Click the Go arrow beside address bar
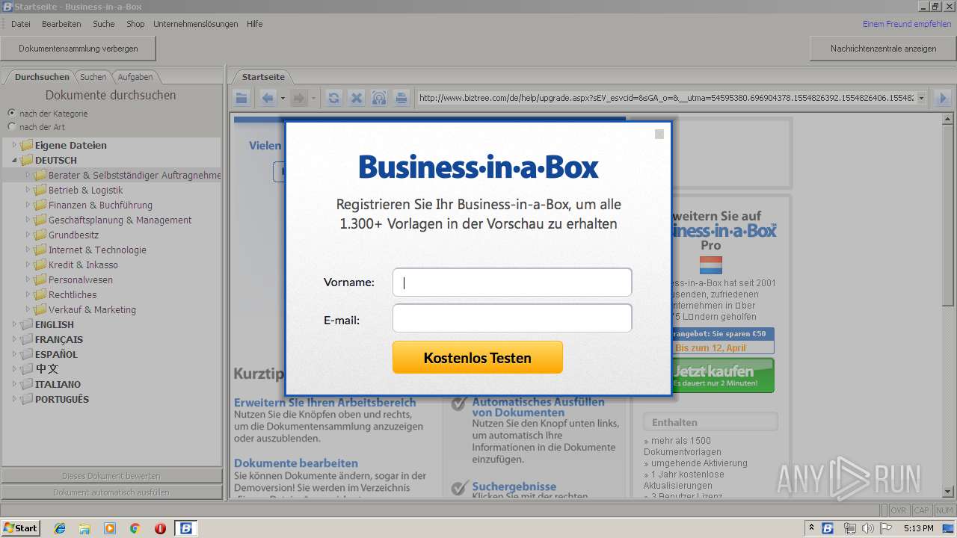This screenshot has height=538, width=957. coord(943,98)
